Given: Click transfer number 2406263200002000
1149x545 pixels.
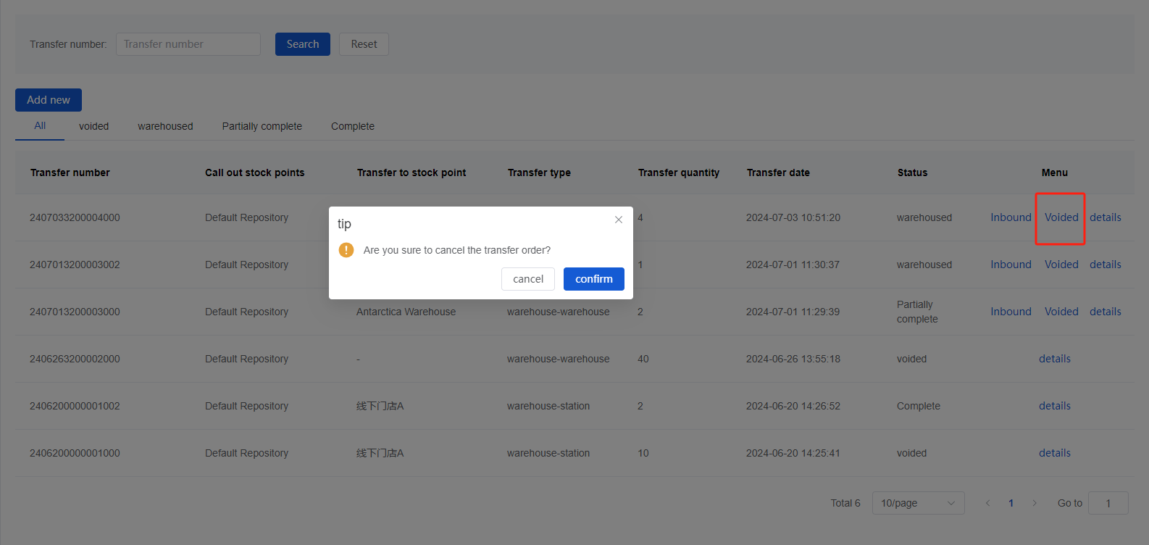Looking at the screenshot, I should tap(75, 359).
